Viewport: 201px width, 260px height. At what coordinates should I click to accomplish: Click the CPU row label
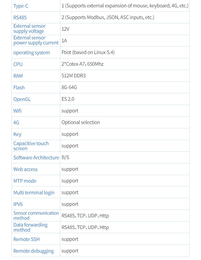coord(18,64)
